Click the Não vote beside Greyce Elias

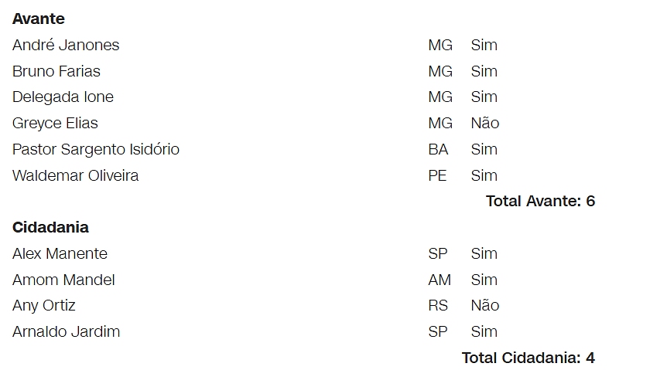(x=485, y=123)
